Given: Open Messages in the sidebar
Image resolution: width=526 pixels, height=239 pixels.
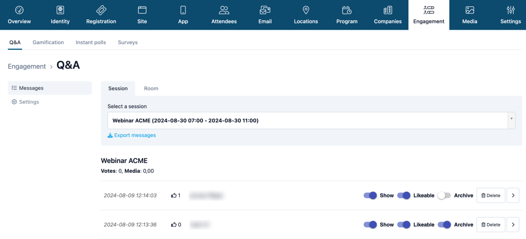Looking at the screenshot, I should (50, 88).
